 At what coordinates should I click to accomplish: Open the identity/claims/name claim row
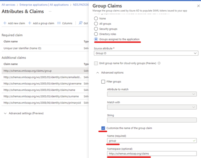(x=45, y=90)
